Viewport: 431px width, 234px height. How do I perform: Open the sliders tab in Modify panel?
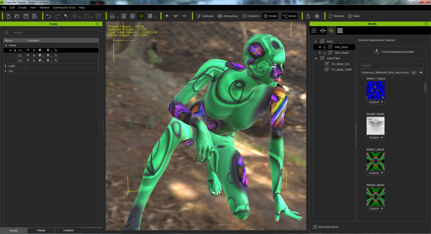coord(314,31)
